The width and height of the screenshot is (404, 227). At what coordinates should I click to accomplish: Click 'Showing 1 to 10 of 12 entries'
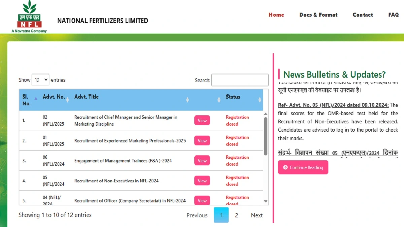tap(55, 215)
